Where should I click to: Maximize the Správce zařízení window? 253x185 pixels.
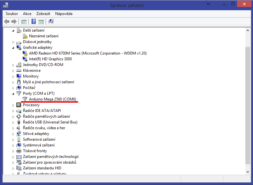[233, 4]
